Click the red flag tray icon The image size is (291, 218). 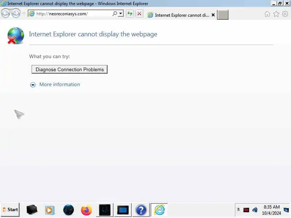tap(246, 210)
